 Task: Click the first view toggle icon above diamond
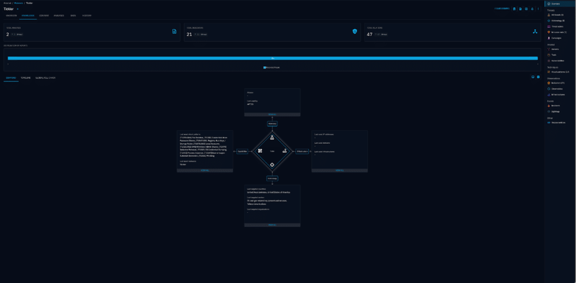pyautogui.click(x=533, y=77)
